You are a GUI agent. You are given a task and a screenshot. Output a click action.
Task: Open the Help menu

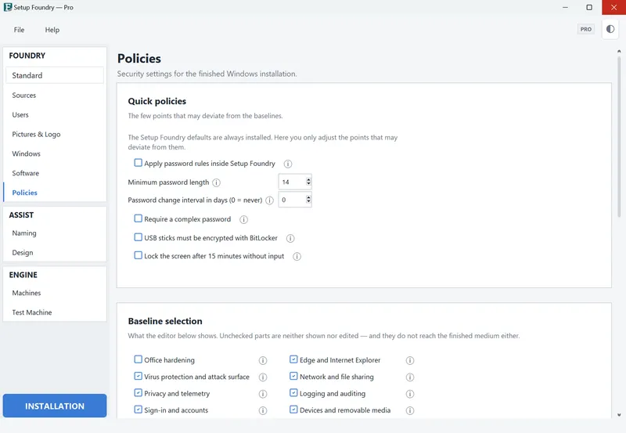click(x=52, y=30)
